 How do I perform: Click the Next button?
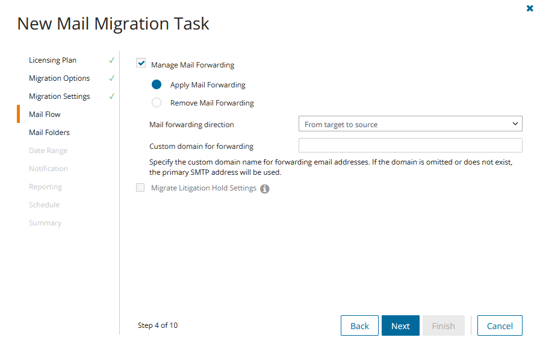tap(400, 325)
